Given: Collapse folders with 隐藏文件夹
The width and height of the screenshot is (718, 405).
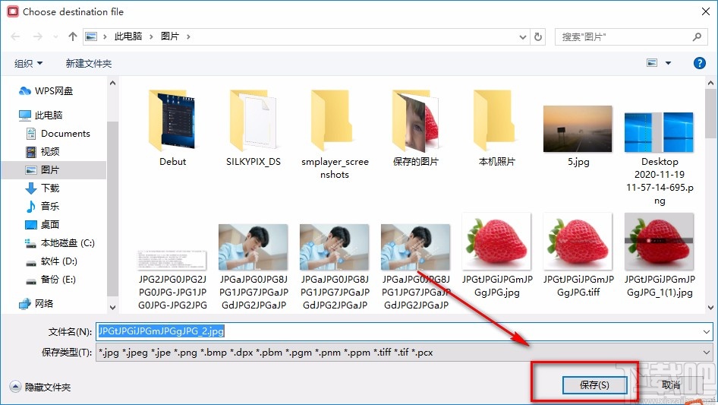Looking at the screenshot, I should tap(40, 387).
